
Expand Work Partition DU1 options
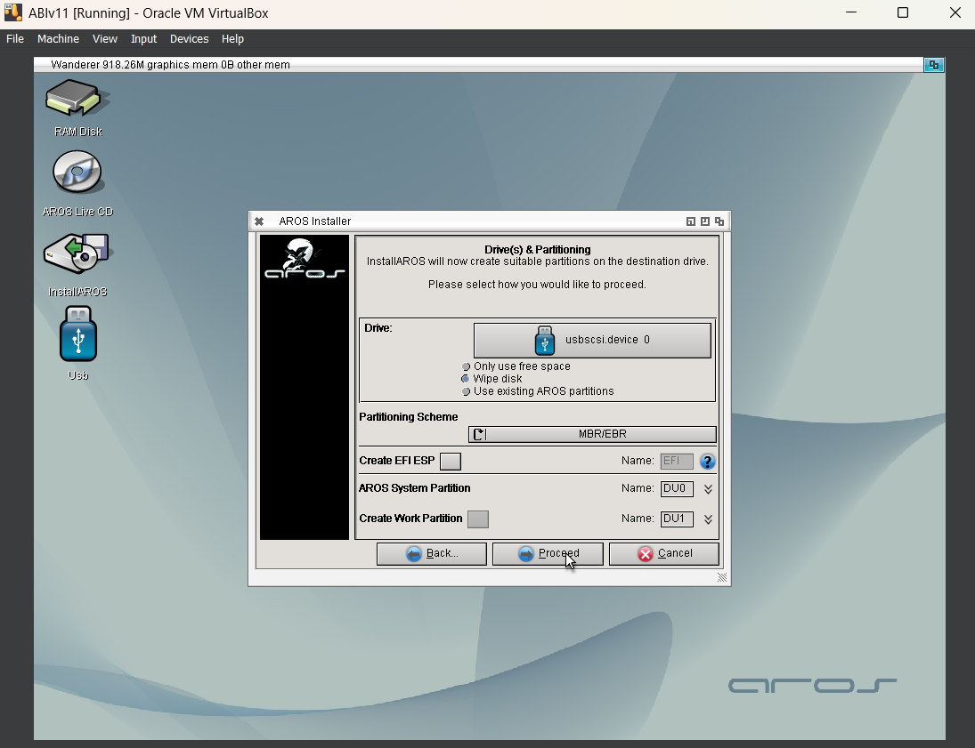pyautogui.click(x=708, y=519)
